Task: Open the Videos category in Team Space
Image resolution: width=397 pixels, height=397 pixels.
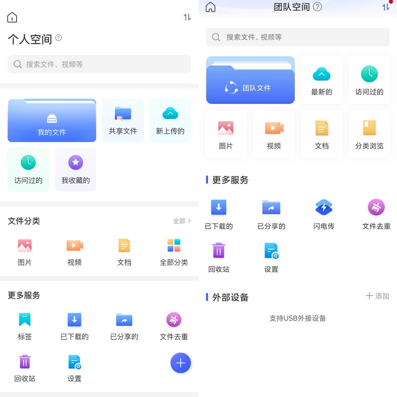Action: tap(274, 133)
